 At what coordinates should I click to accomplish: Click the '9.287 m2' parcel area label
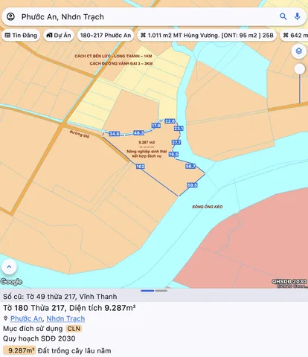tap(147, 142)
